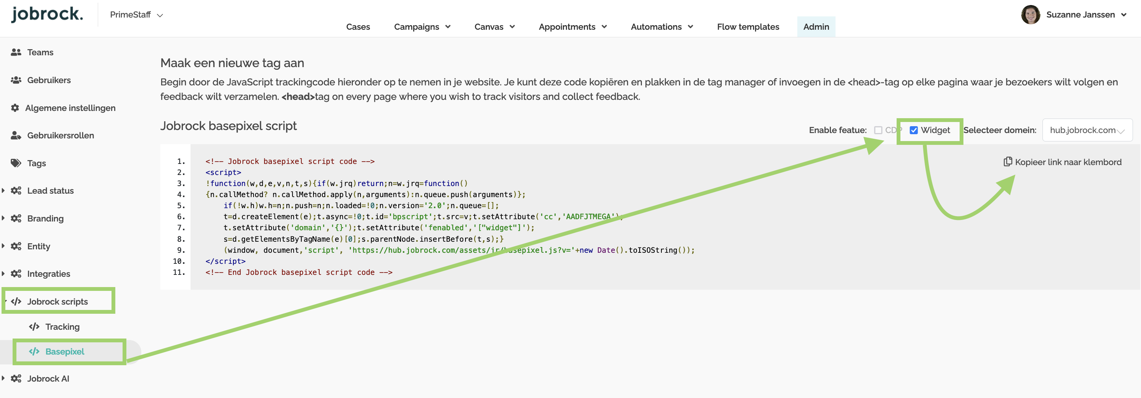This screenshot has height=398, width=1141.
Task: Click the cogs icon beside Integraties
Action: click(x=16, y=274)
